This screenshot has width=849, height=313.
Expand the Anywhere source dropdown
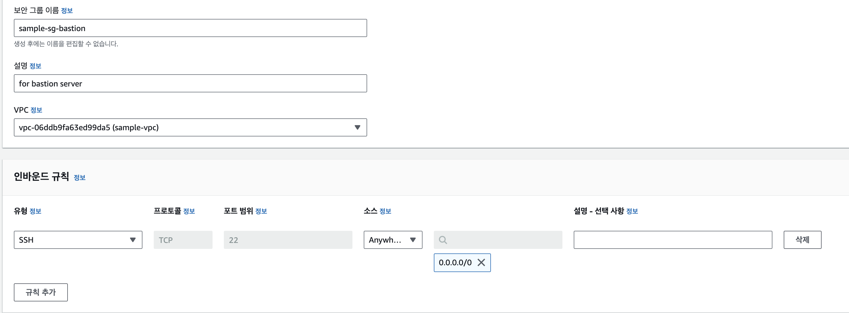393,240
